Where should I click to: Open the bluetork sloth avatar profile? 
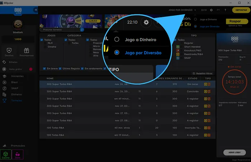click(18, 24)
